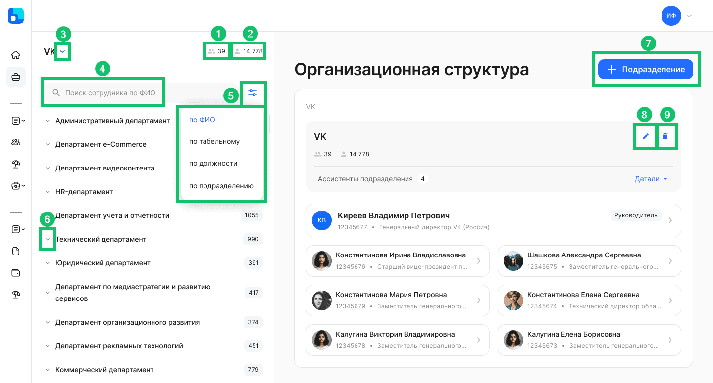Select the по подразделению search option
Viewport: 713px width, 383px height.
point(222,186)
